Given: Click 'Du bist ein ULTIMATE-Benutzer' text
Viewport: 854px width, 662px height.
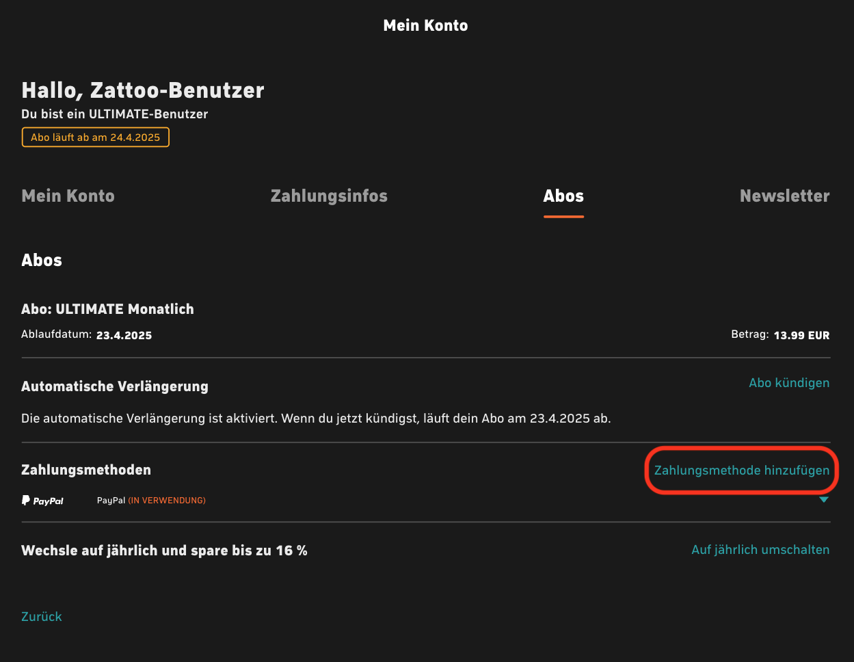Looking at the screenshot, I should pos(114,114).
